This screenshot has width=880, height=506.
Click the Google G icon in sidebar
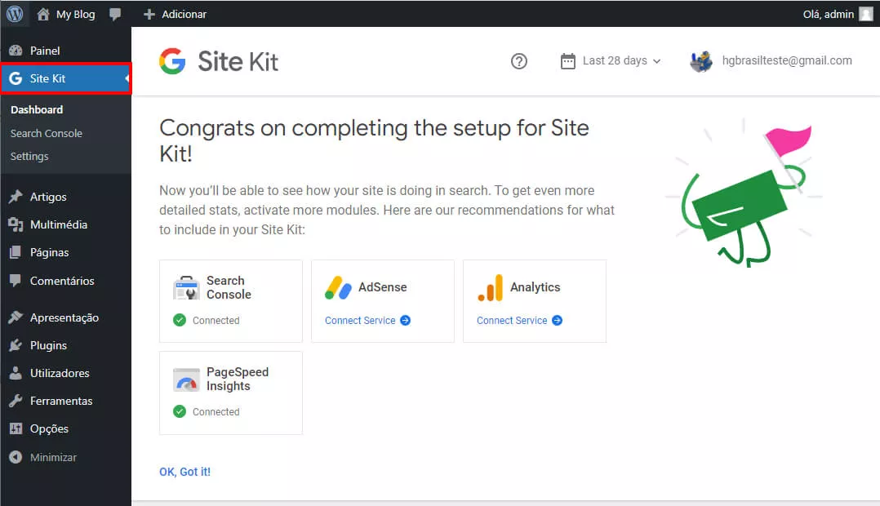point(16,78)
